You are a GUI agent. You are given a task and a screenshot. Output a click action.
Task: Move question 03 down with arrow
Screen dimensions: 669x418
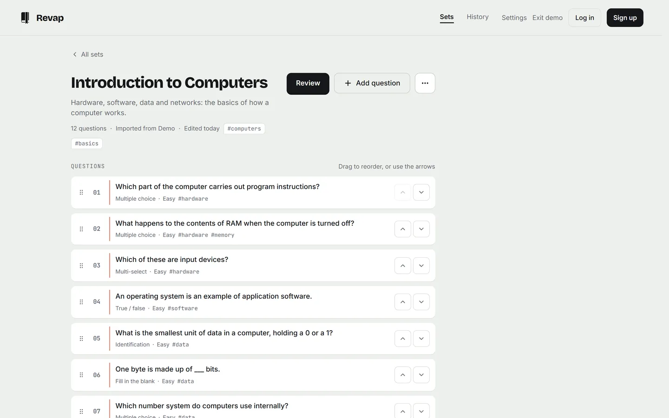[421, 266]
